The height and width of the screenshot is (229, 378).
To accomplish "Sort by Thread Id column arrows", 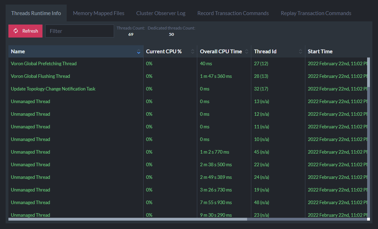I will point(300,52).
